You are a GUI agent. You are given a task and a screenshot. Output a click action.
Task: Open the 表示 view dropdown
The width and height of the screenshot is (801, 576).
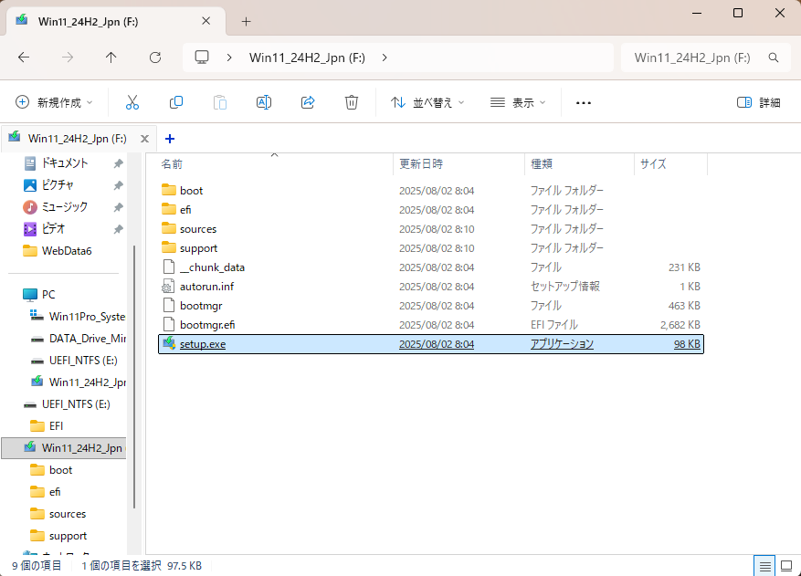pyautogui.click(x=518, y=102)
